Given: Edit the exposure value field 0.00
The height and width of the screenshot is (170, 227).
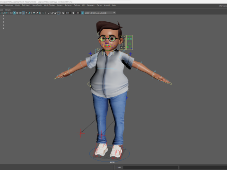Looking at the screenshot, I should click(x=68, y=13).
